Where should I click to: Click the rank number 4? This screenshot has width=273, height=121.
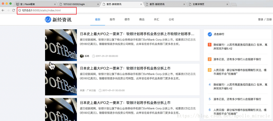coord(210,85)
